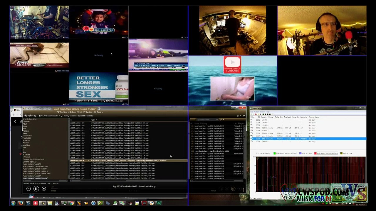Image resolution: width=376 pixels, height=211 pixels.
Task: Select the Publisher tree item
Action: [x=26, y=131]
